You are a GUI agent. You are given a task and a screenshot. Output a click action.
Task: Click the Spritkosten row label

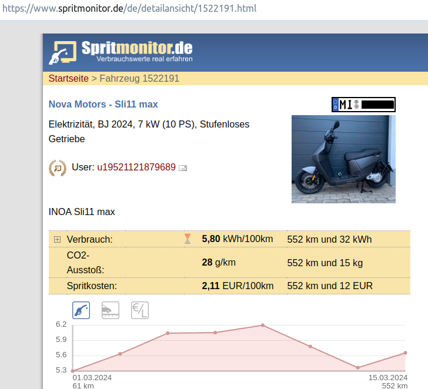click(x=92, y=286)
